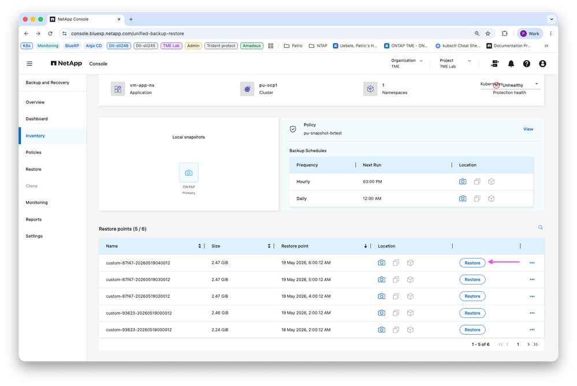Sort restore points by Name
This screenshot has width=577, height=386.
(199, 246)
